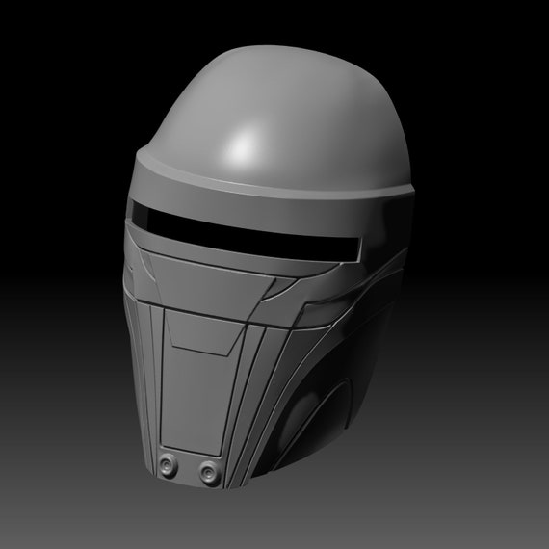Image resolution: width=549 pixels, height=549 pixels.
Task: Click the bright specular highlight on dome
Action: tap(243, 148)
